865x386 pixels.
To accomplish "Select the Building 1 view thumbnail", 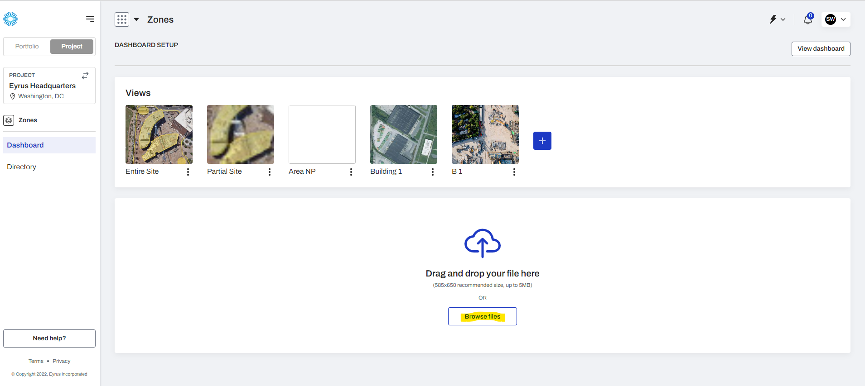I will click(404, 134).
